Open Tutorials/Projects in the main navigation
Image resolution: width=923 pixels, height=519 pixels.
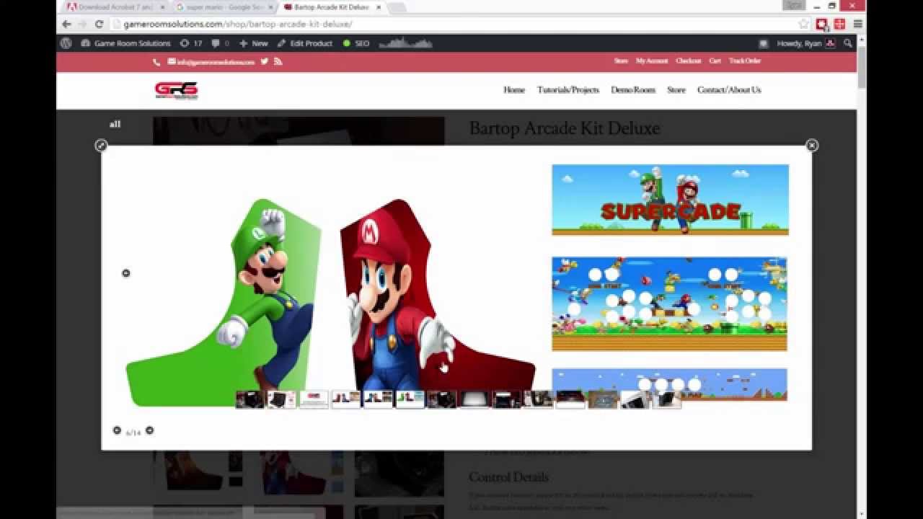click(x=568, y=90)
